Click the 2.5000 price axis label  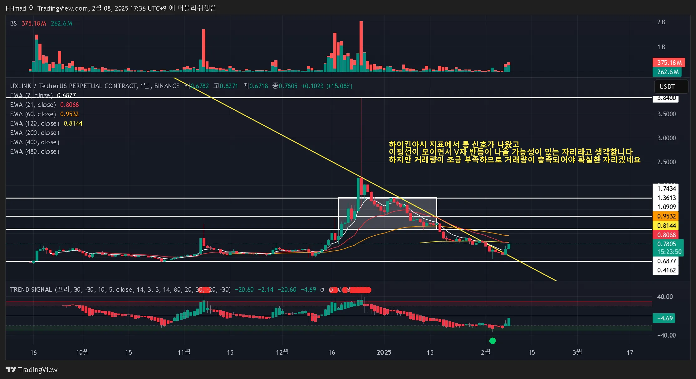[666, 162]
